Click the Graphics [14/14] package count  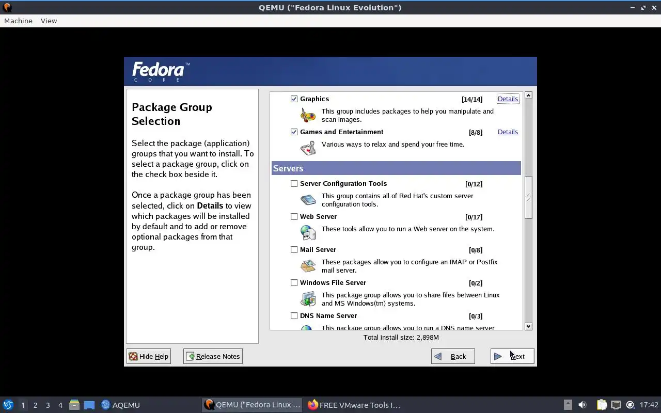click(x=472, y=99)
